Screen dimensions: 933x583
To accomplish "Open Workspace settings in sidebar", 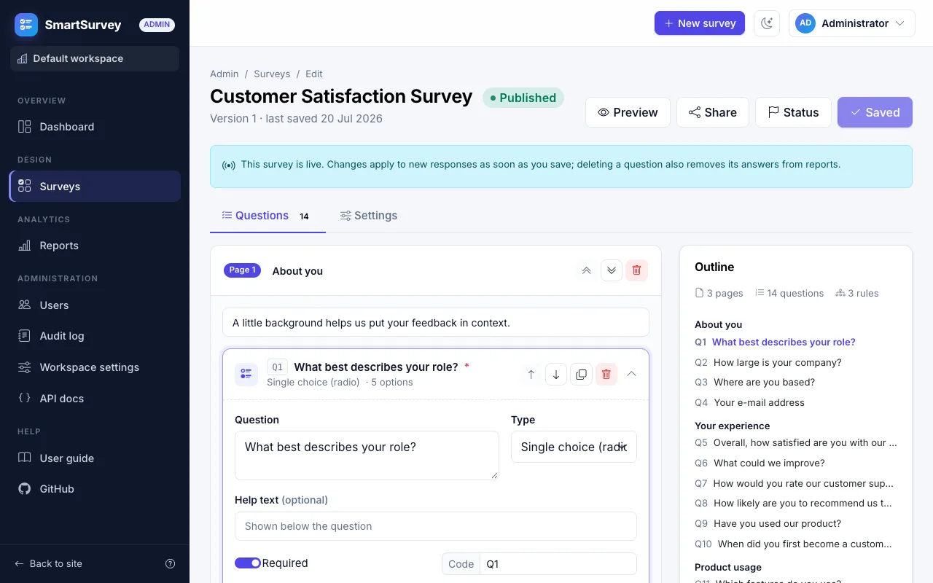I will tap(95, 367).
